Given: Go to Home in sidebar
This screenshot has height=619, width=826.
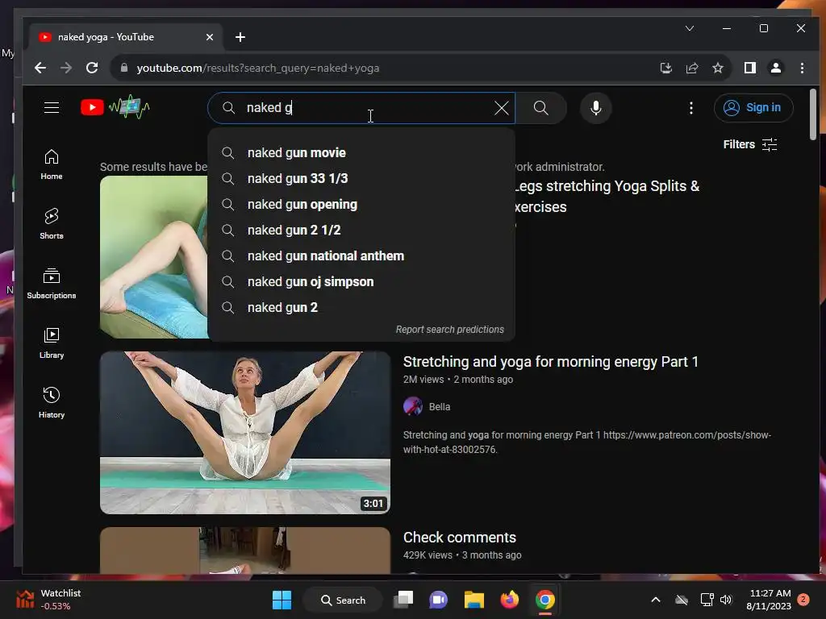Looking at the screenshot, I should click(52, 164).
